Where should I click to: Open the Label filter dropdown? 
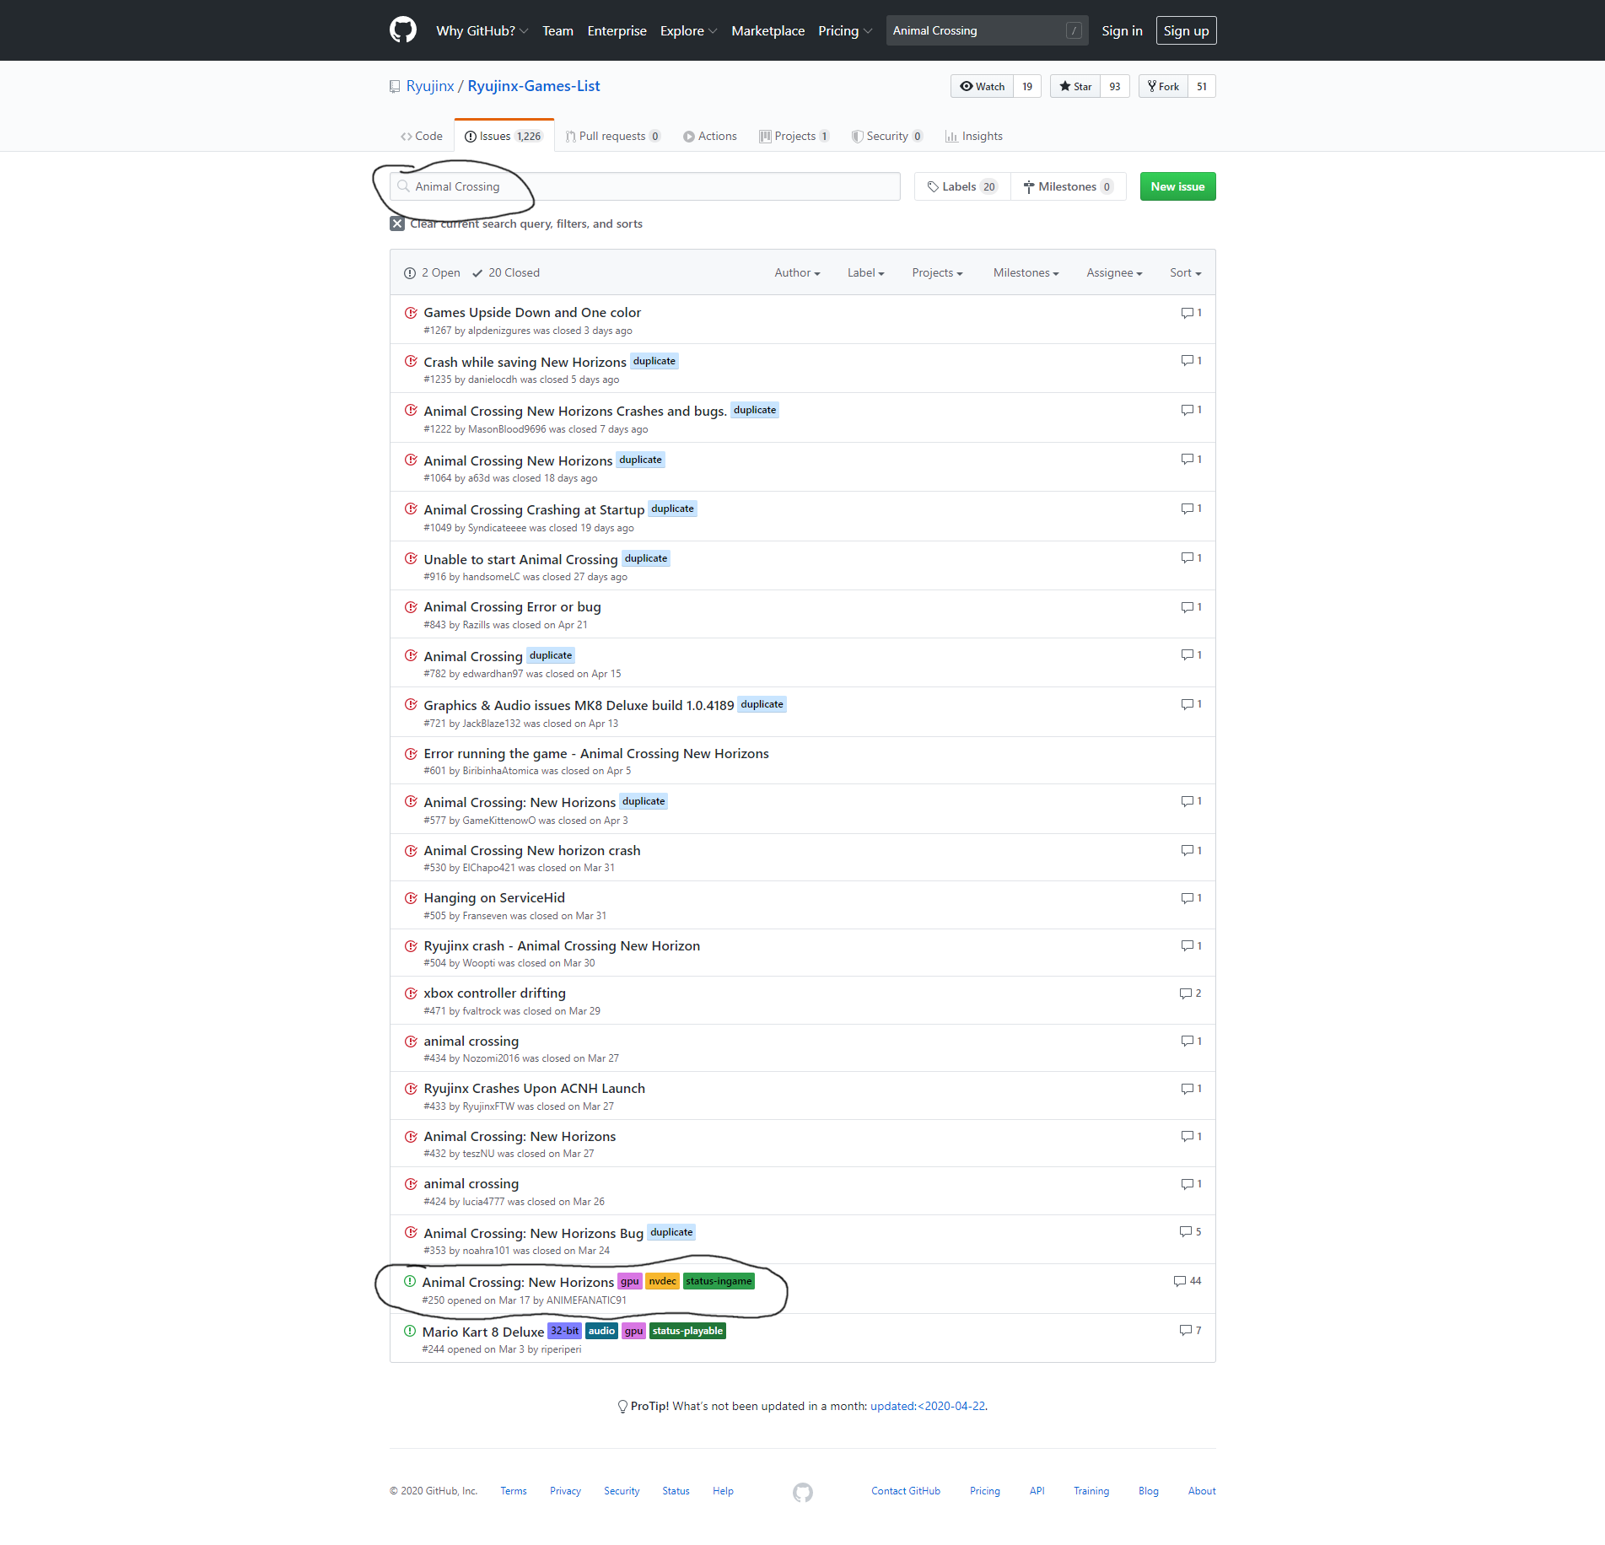(865, 272)
